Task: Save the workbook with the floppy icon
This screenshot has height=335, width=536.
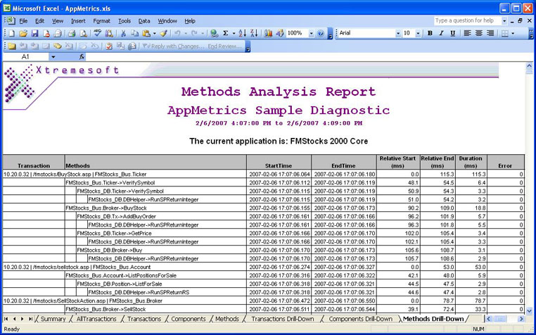Action: (34, 33)
